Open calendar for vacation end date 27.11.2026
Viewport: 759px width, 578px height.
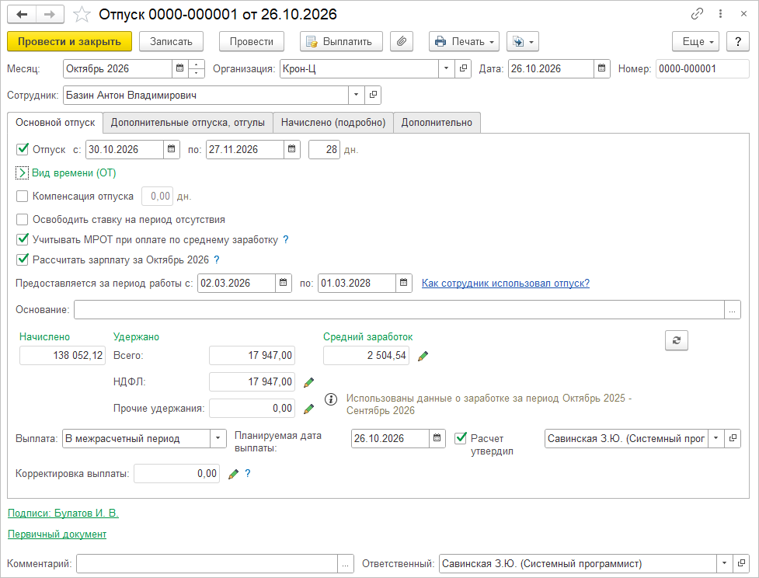(291, 150)
